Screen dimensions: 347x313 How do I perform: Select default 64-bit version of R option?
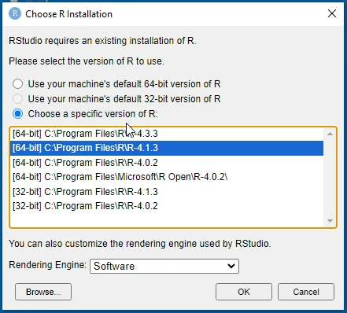pyautogui.click(x=17, y=84)
